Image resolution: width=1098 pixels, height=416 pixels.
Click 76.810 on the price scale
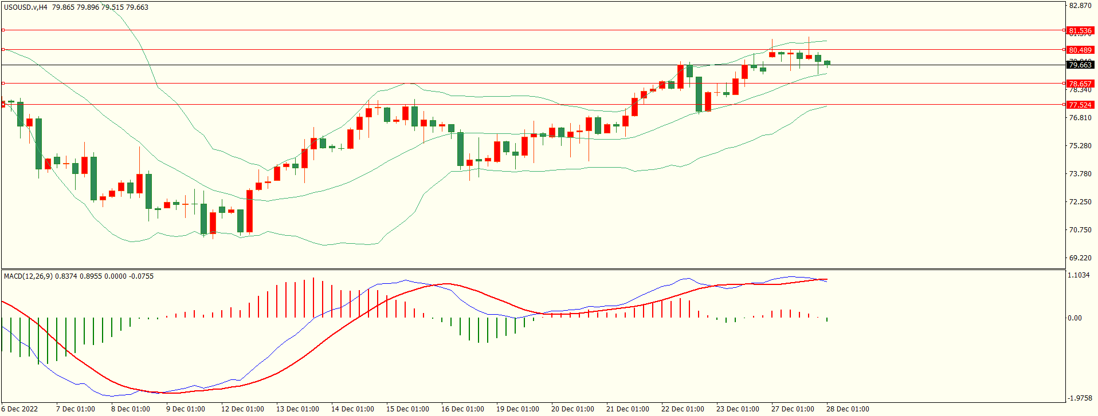click(x=1080, y=118)
